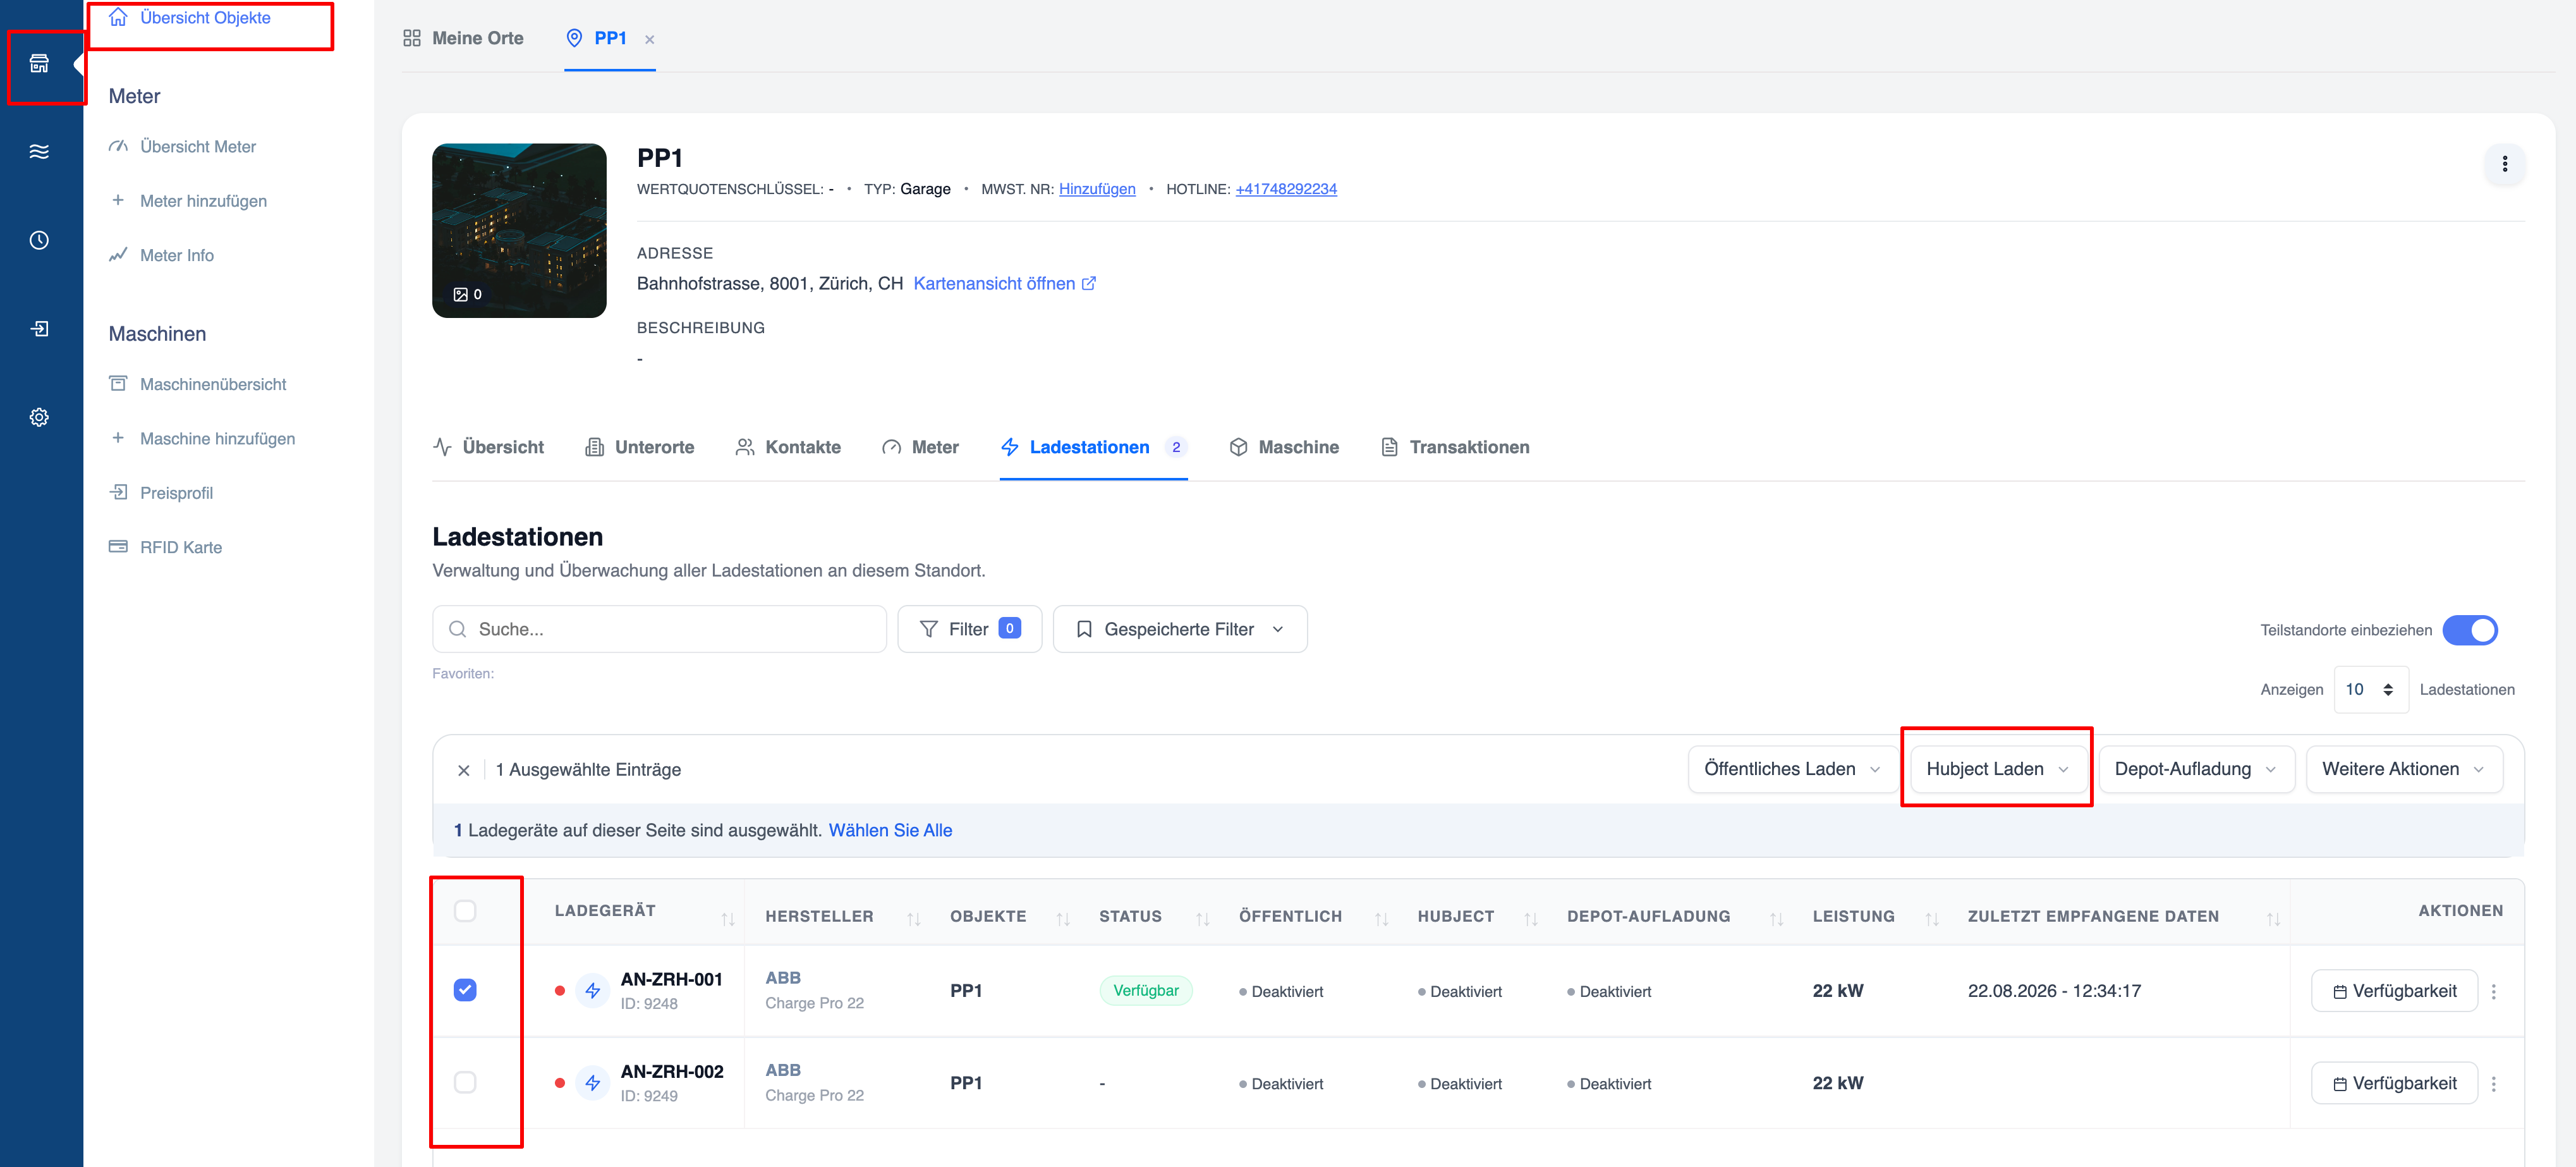Click the hotline number +41748292234
Viewport: 2576px width, 1167px height.
click(1286, 189)
